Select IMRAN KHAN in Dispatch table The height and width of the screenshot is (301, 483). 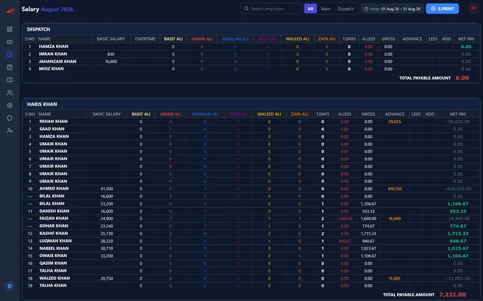point(53,54)
